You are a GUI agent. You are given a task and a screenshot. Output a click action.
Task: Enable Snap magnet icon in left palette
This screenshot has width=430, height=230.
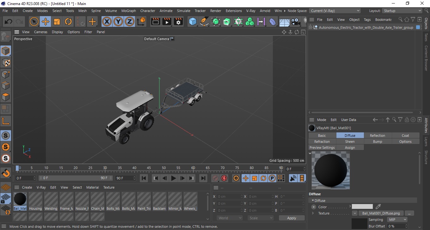point(6,173)
